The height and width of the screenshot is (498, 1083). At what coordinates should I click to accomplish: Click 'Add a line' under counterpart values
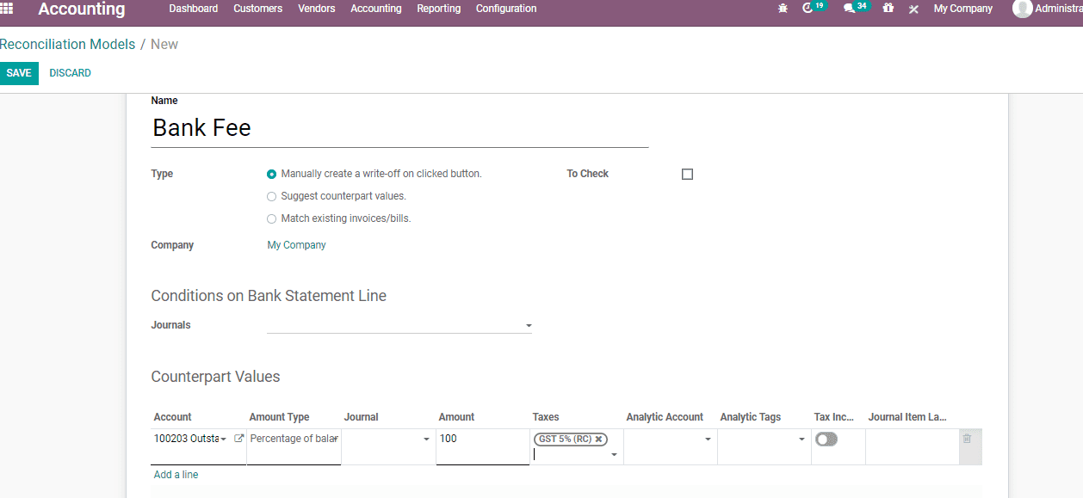pyautogui.click(x=176, y=474)
